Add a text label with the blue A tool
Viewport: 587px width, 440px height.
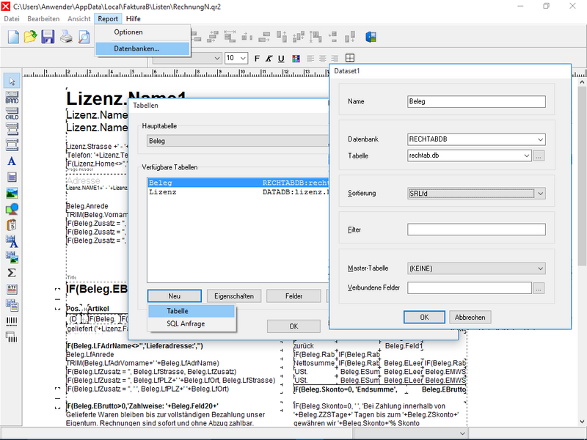click(12, 161)
